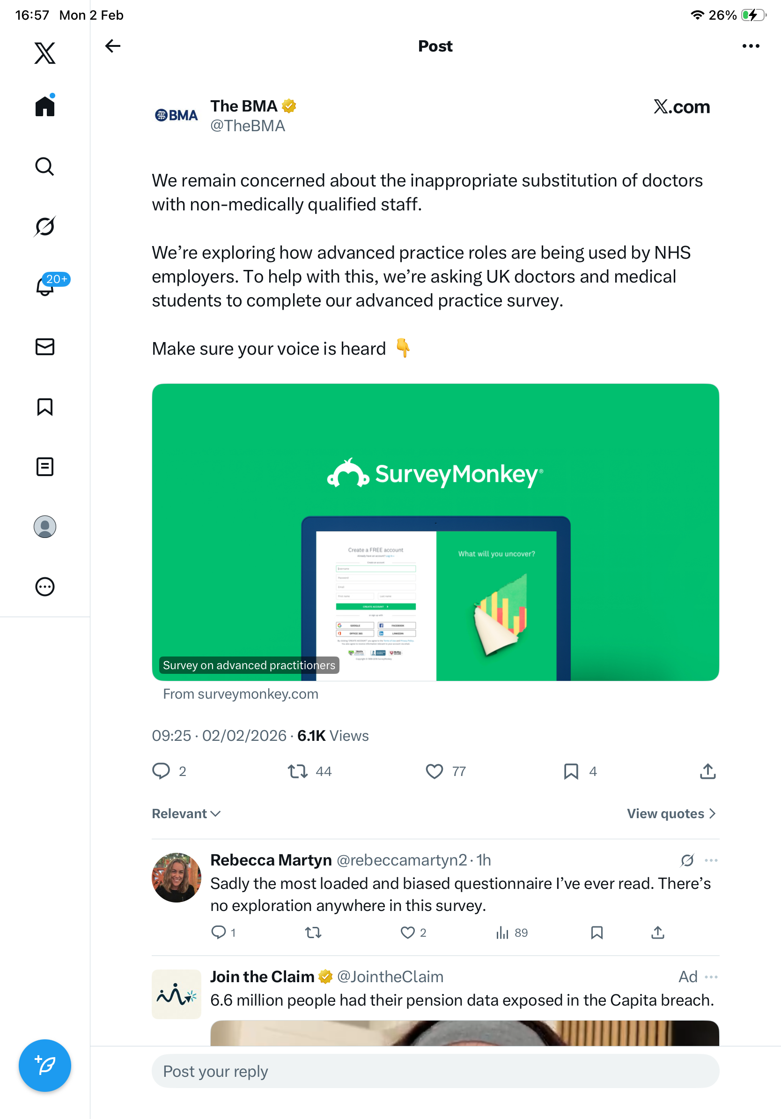Open profile from the sidebar avatar

point(45,526)
